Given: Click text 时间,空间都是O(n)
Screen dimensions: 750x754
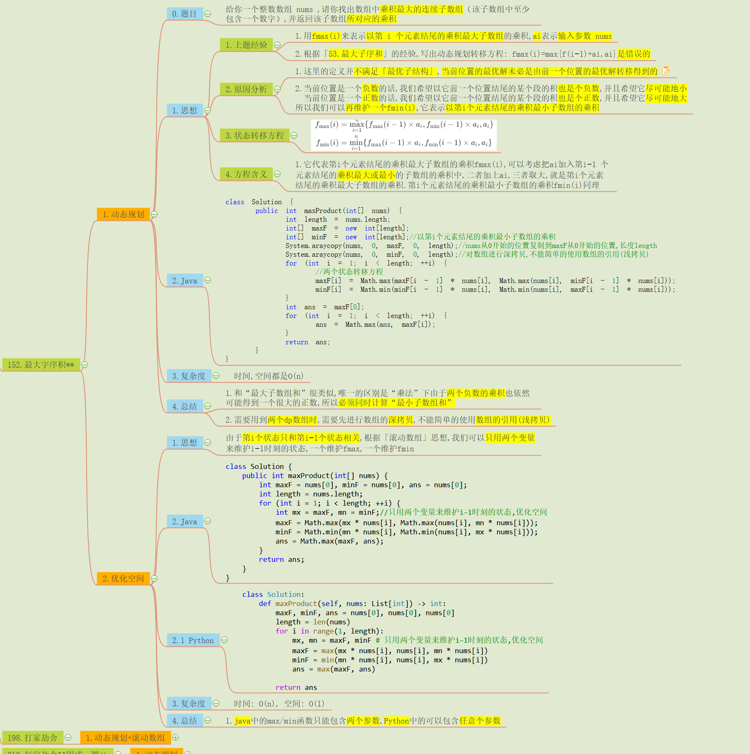Looking at the screenshot, I should [268, 376].
